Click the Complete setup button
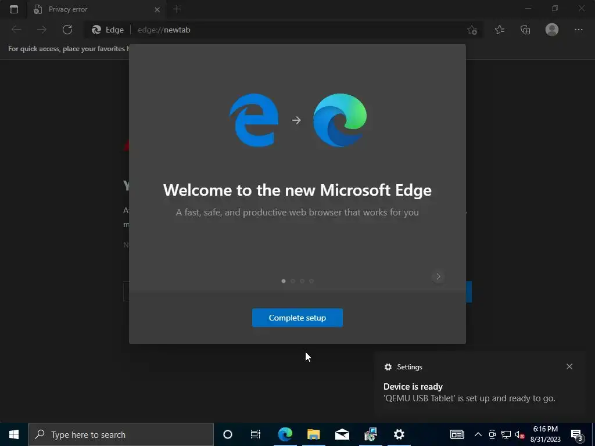 click(297, 318)
